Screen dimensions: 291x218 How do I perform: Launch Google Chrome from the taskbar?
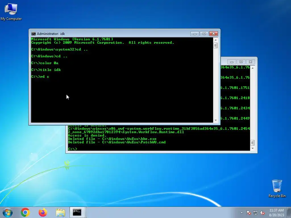pos(25,212)
